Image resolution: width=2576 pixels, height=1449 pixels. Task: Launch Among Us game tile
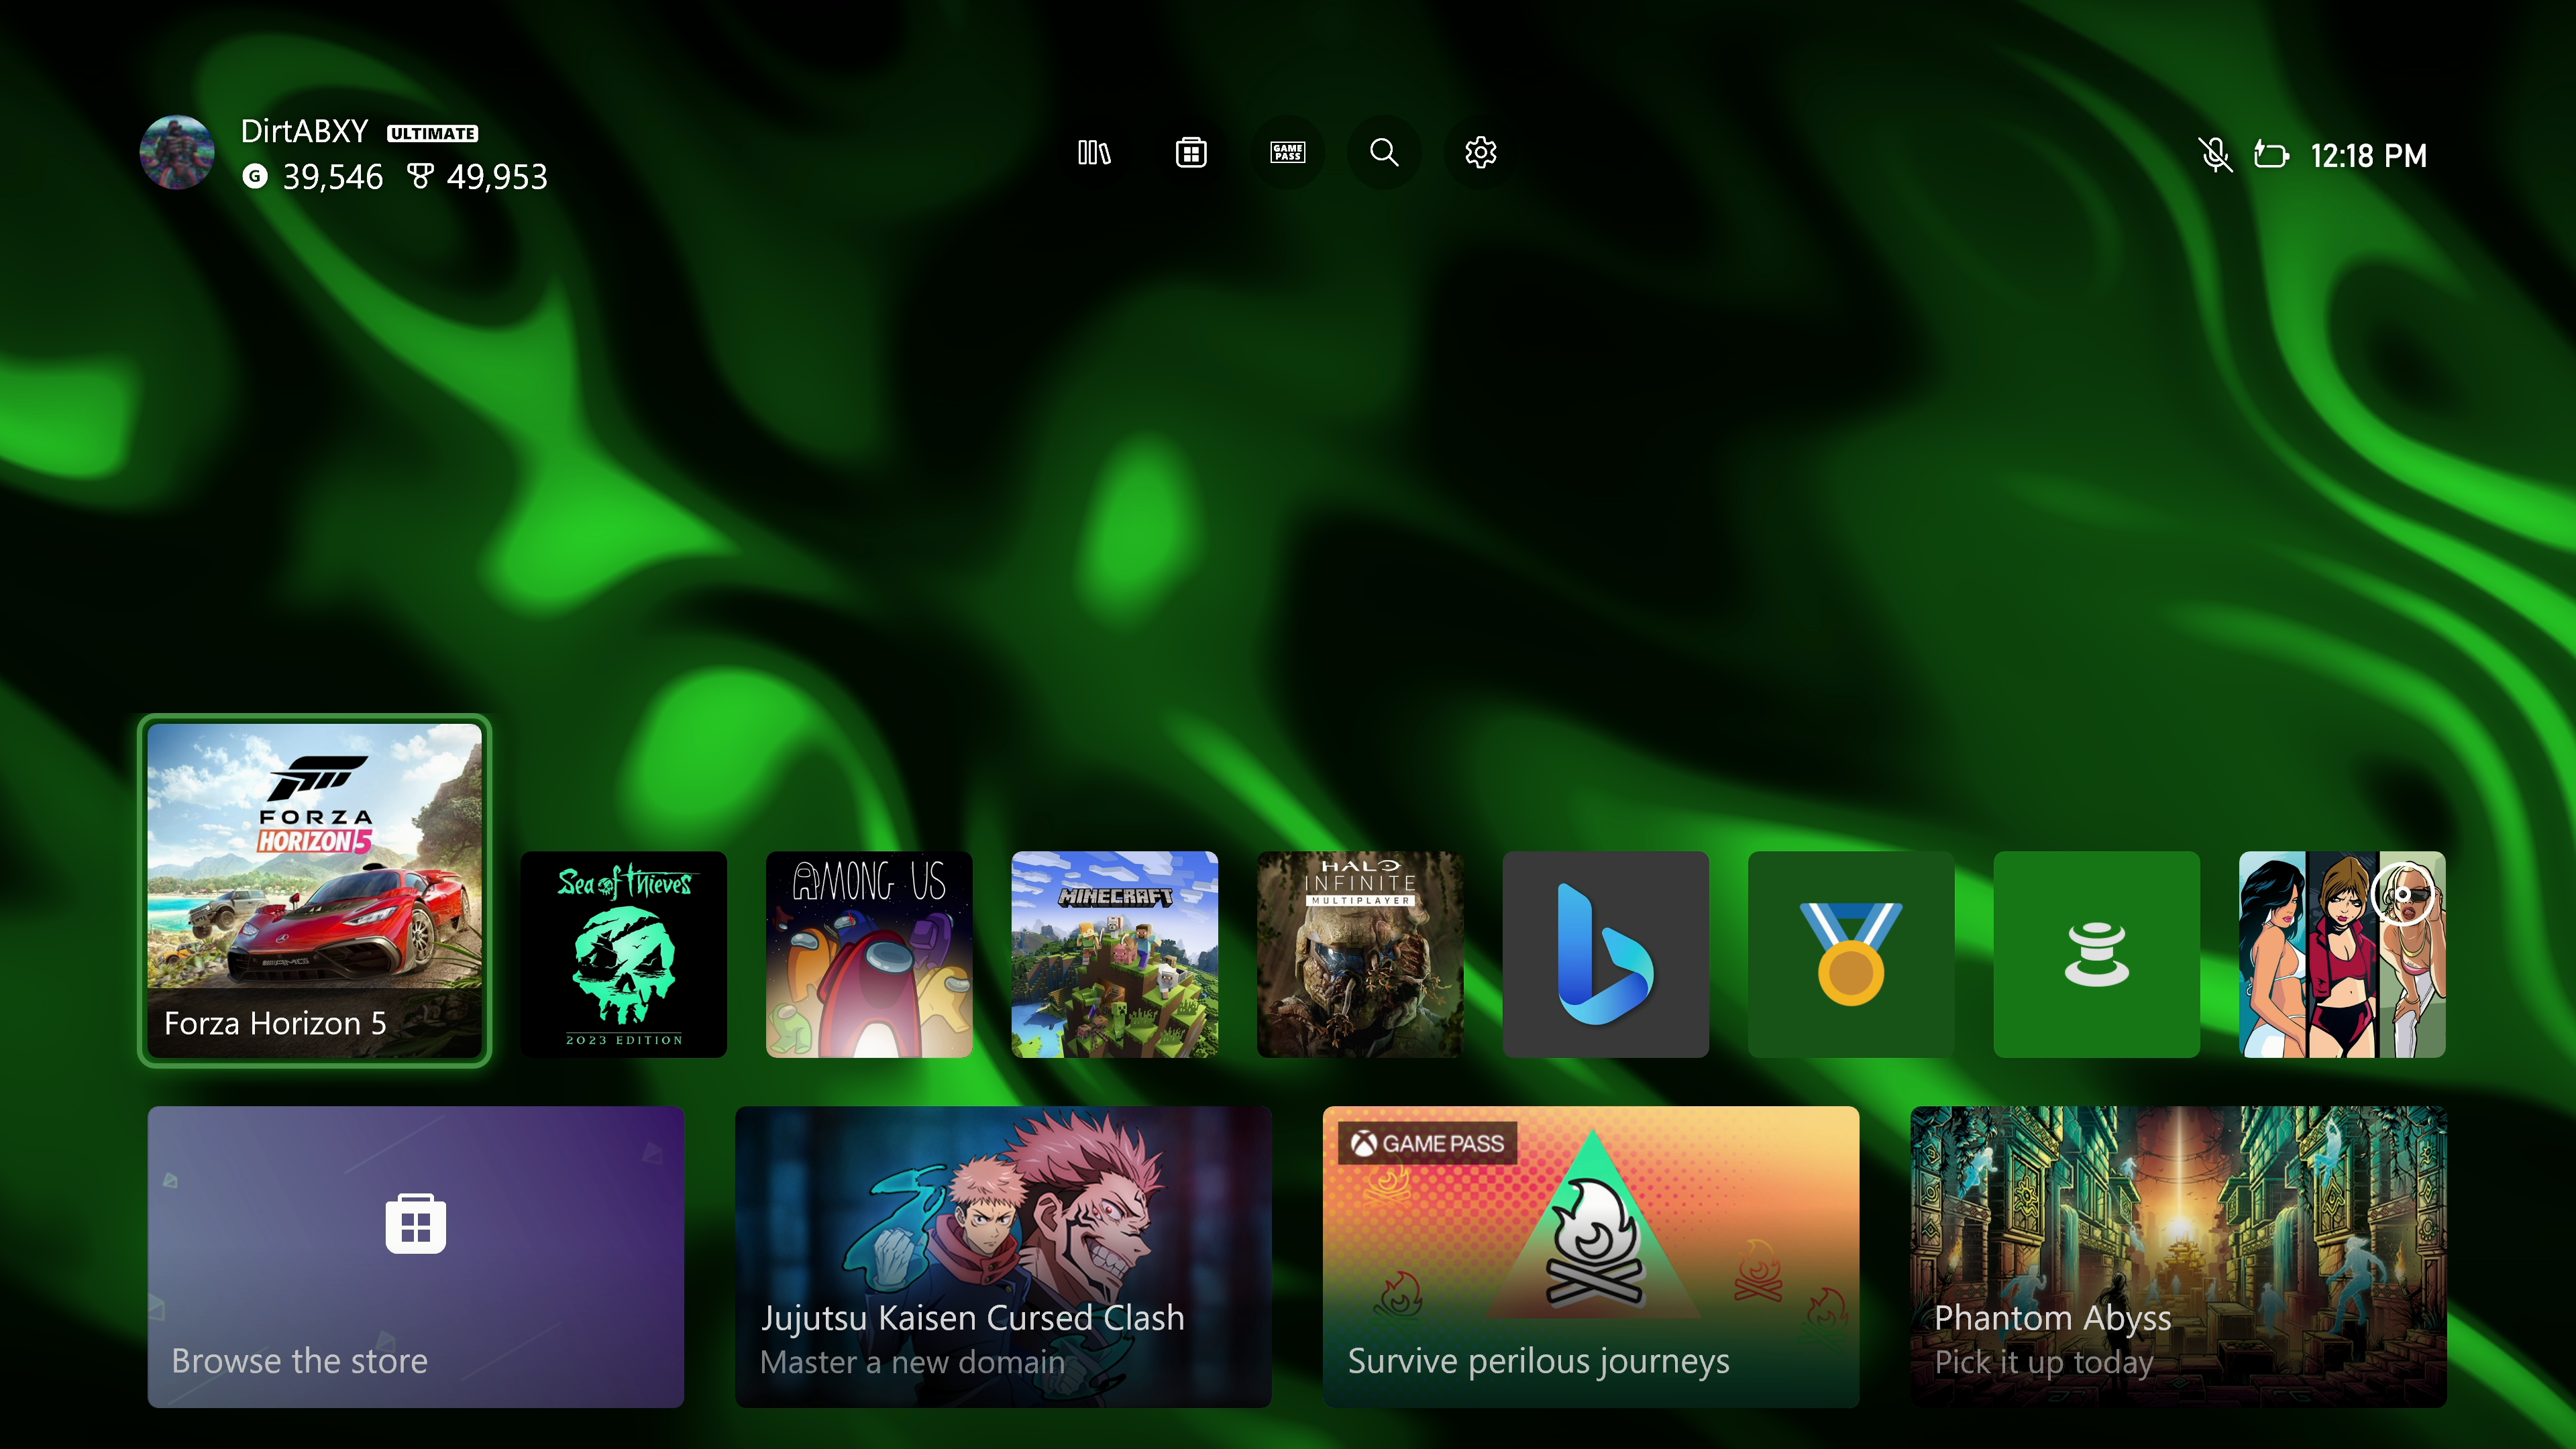click(869, 954)
